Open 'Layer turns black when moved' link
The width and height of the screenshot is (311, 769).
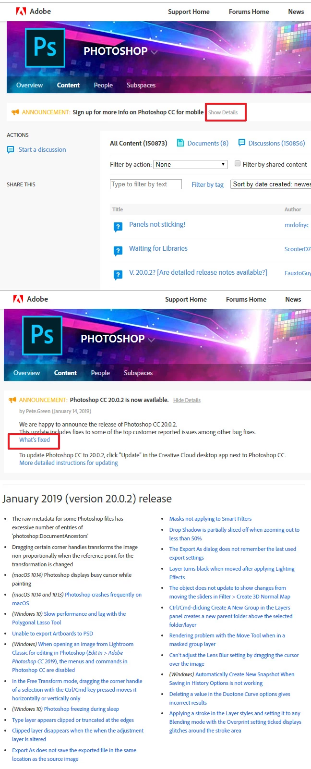coord(232,573)
